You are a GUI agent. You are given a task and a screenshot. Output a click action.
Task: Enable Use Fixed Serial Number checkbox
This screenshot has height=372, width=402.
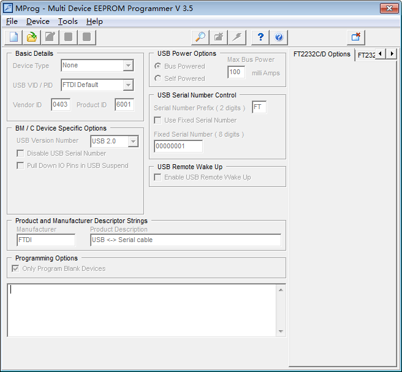(158, 120)
